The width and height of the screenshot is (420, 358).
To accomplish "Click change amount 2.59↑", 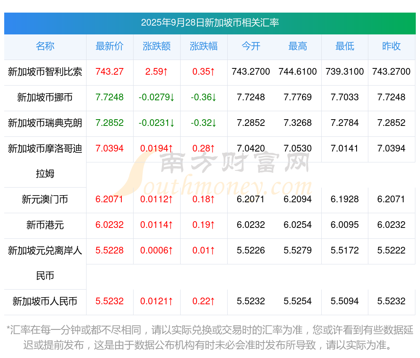I will pos(156,72).
